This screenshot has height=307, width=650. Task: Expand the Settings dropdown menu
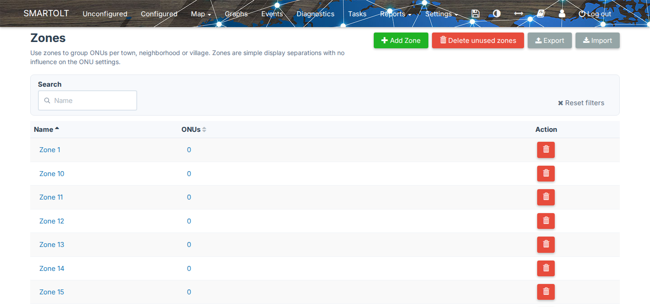441,14
